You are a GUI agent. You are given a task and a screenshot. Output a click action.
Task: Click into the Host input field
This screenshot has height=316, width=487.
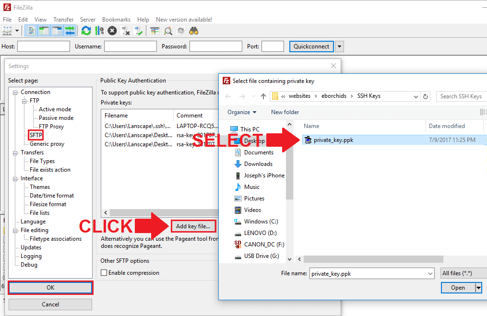click(x=44, y=46)
